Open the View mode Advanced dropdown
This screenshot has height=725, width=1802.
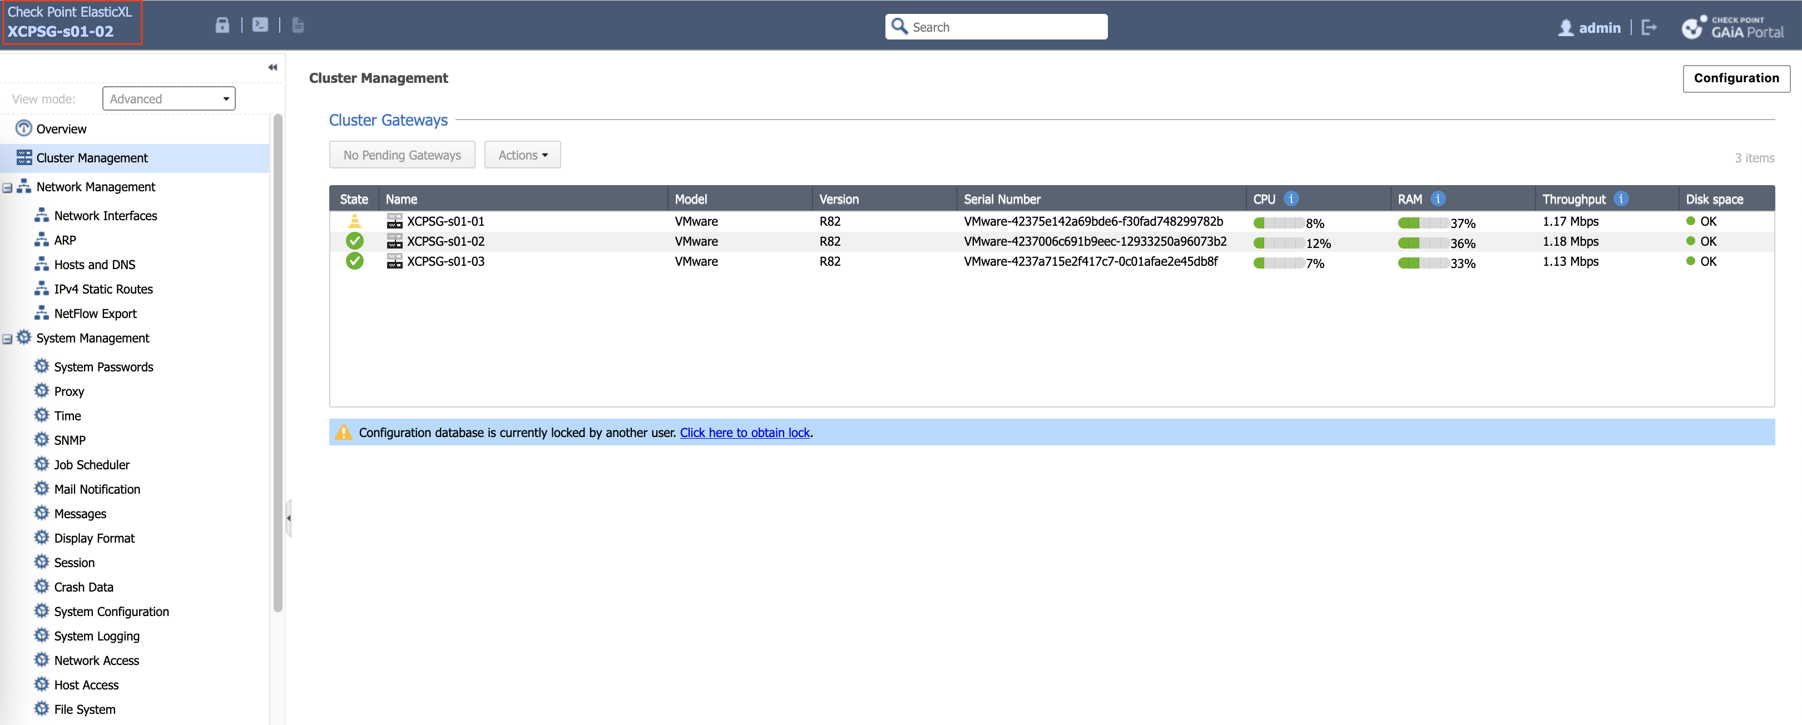(x=169, y=98)
